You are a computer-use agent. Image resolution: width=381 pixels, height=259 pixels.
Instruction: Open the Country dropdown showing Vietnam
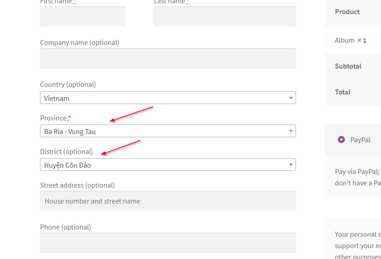pos(168,98)
